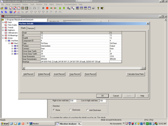Click the High to low wait time field

pyautogui.click(x=73, y=101)
